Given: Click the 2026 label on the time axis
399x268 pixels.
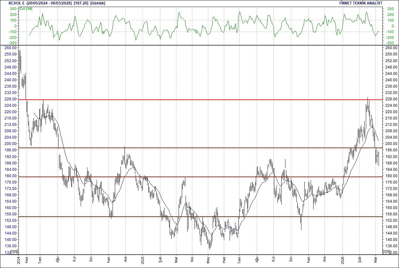Looking at the screenshot, I should pos(343,260).
